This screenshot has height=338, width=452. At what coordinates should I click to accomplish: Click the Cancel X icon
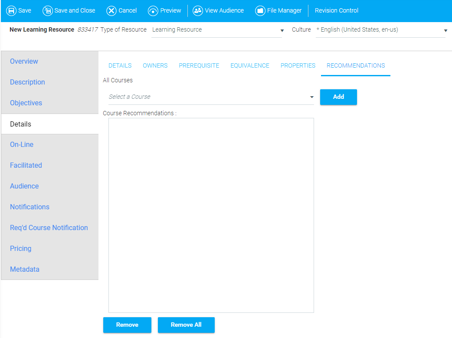coord(111,11)
